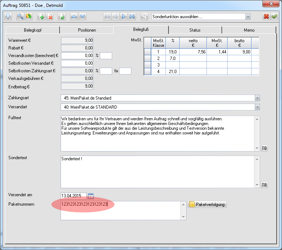The height and width of the screenshot is (250, 282).
Task: Open the Sonderfunktion auswählen dropdown
Action: pyautogui.click(x=248, y=17)
